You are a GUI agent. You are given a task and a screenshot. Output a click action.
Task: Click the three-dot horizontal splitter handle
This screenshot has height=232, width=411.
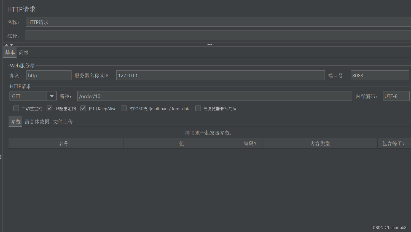[210, 44]
